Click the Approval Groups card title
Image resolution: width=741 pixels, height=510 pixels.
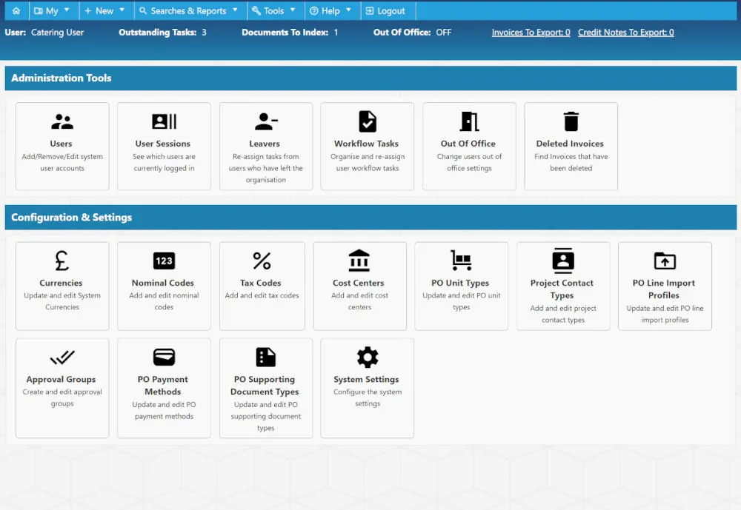(61, 379)
